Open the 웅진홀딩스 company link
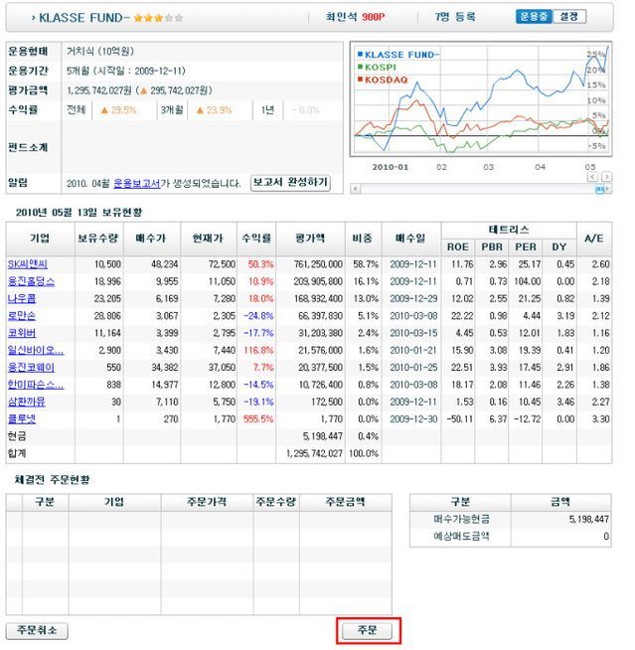635x650 pixels. 32,281
